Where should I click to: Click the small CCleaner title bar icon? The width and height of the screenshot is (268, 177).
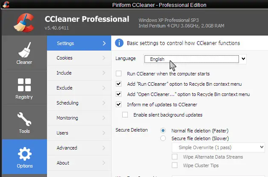[x=6, y=4]
